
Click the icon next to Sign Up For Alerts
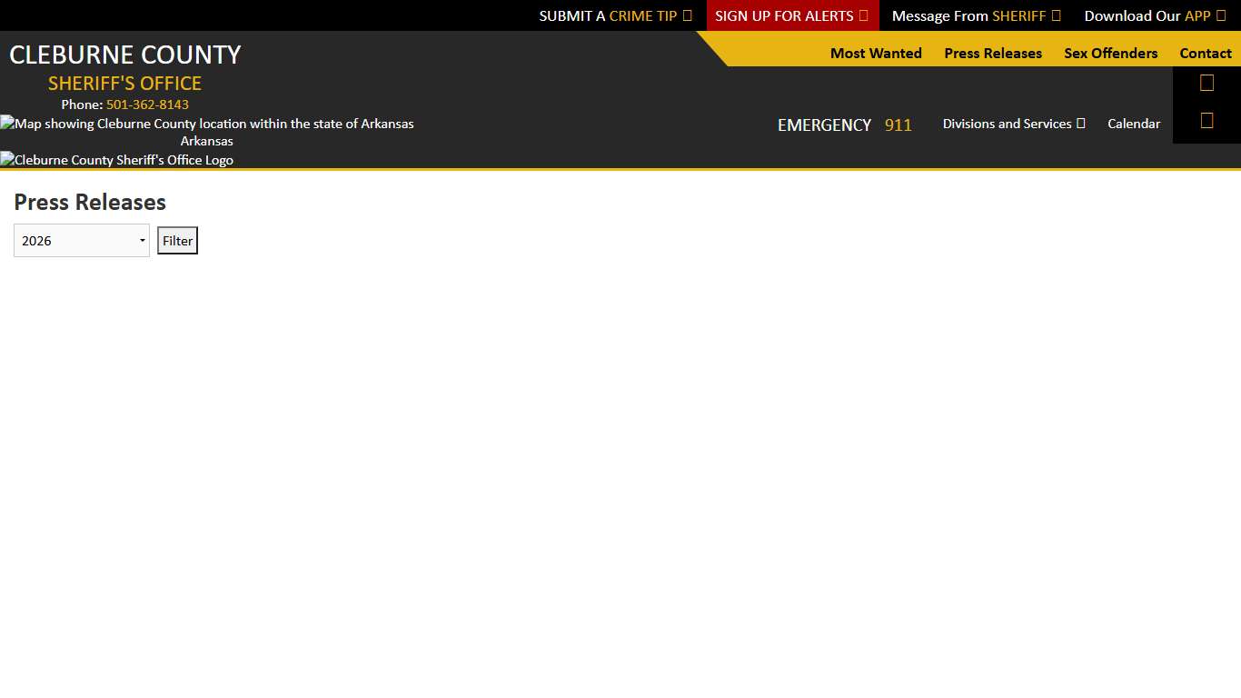tap(864, 15)
